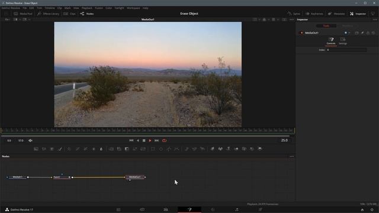The image size is (379, 213).
Task: Switch to the Inspector Tools tab
Action: tap(326, 26)
